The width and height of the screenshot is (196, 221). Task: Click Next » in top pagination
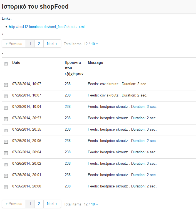coord(52,44)
